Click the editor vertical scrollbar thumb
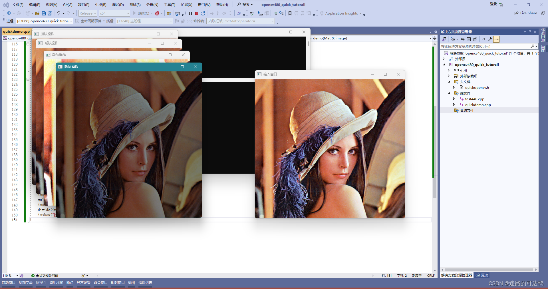The height and width of the screenshot is (289, 548). click(435, 151)
